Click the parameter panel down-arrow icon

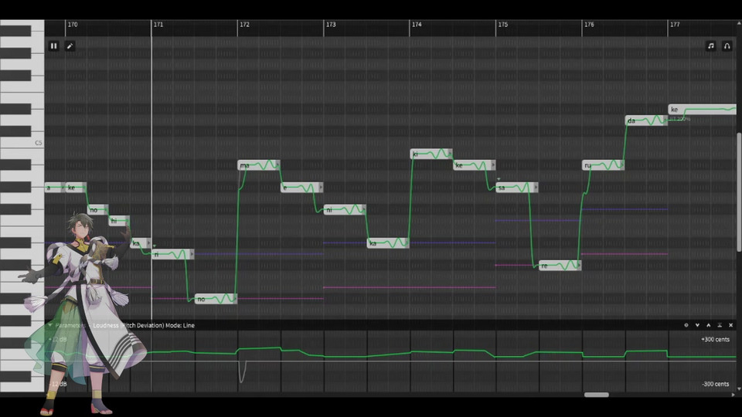point(697,325)
